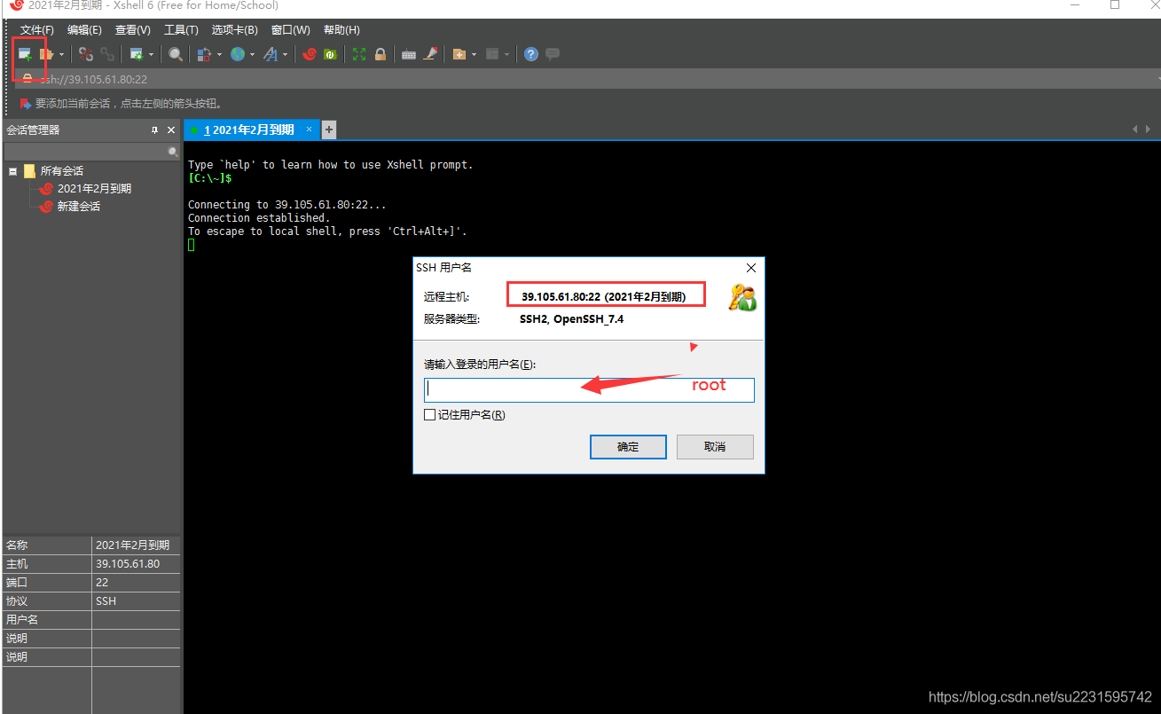1161x714 pixels.
Task: Click the color scheme icon
Action: click(204, 54)
